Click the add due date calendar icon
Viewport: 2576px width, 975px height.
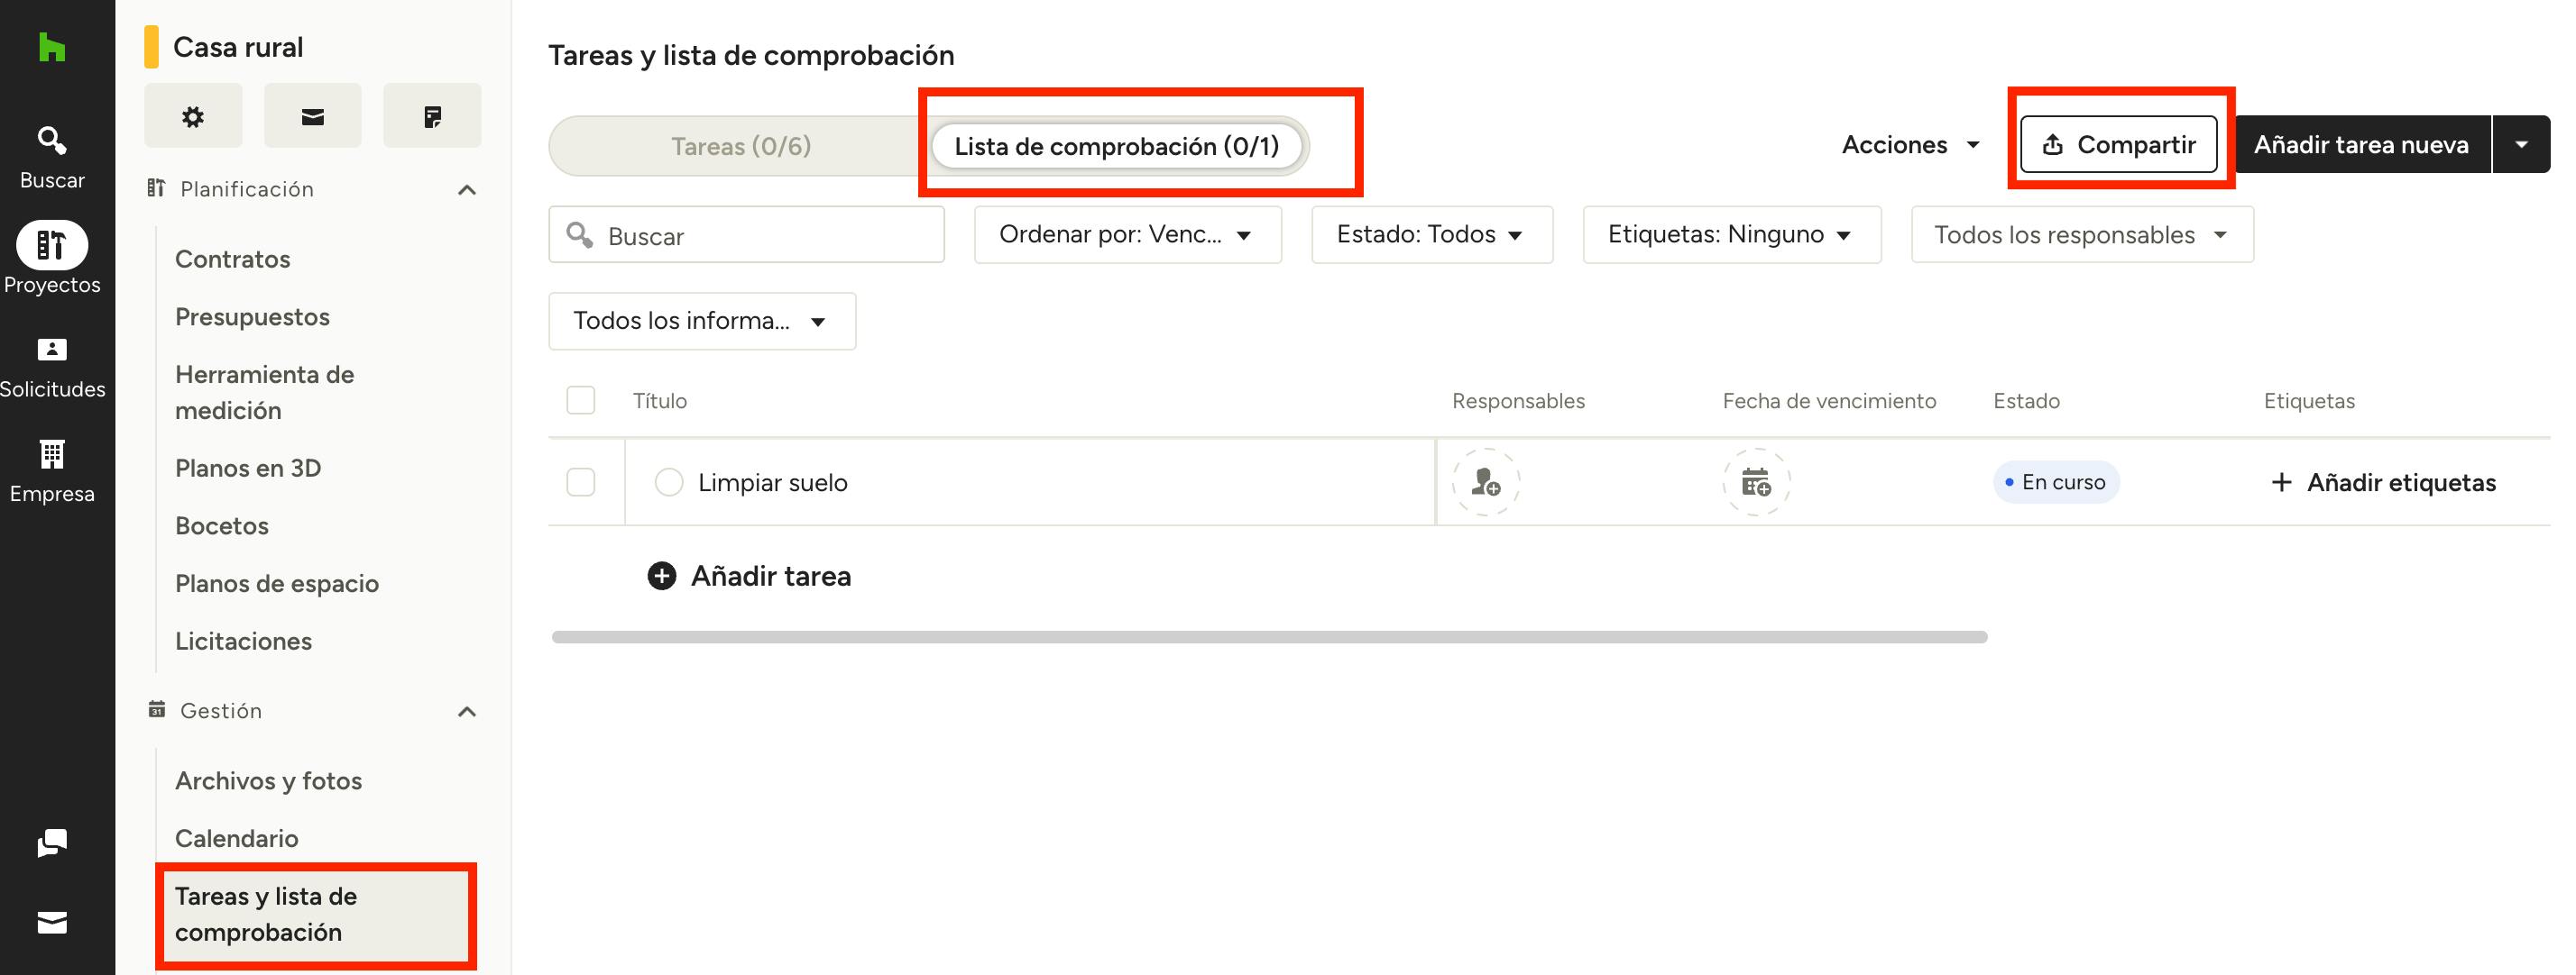click(1755, 482)
